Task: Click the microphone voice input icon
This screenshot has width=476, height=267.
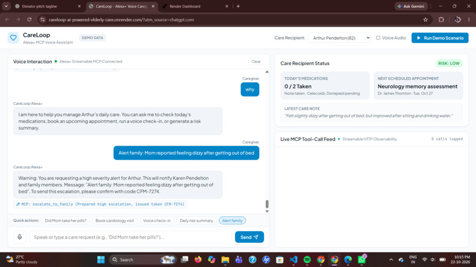Action: [19, 237]
